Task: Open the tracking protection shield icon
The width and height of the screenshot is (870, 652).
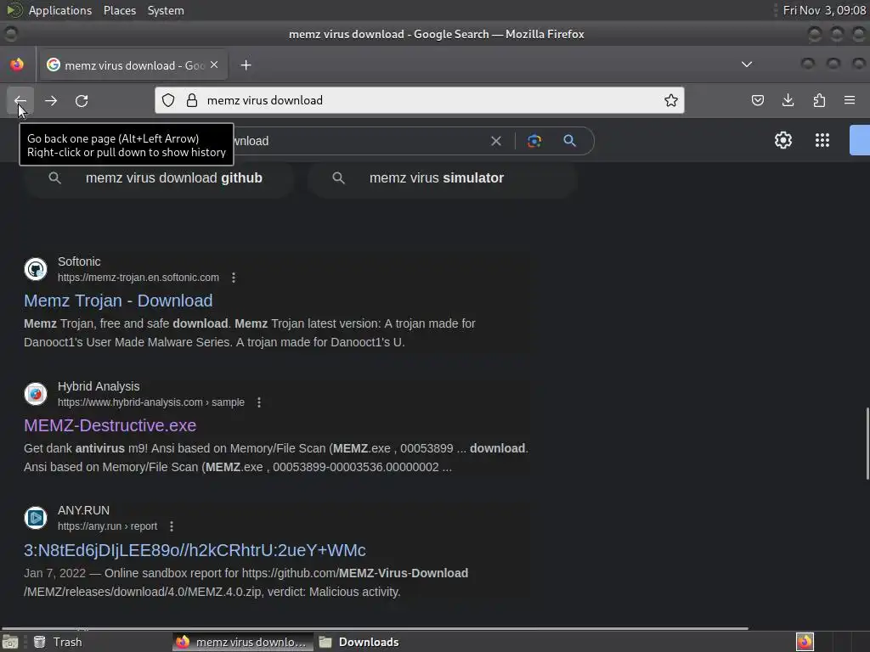Action: click(x=168, y=100)
